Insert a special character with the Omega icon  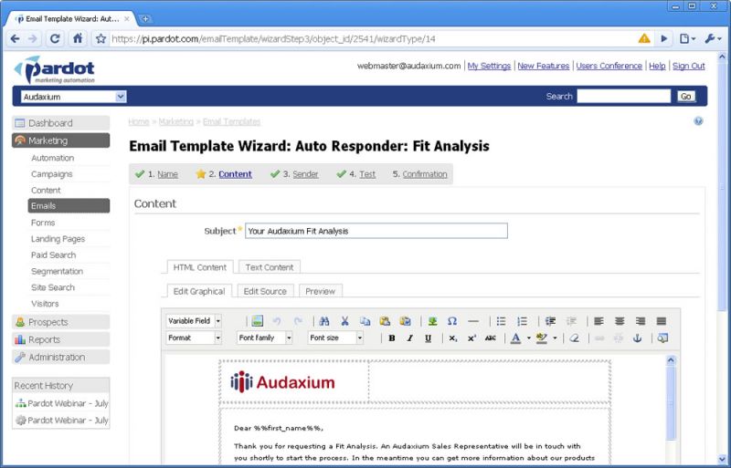pyautogui.click(x=452, y=321)
